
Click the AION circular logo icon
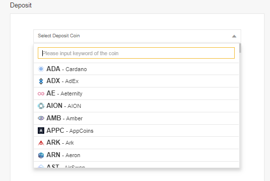point(41,106)
